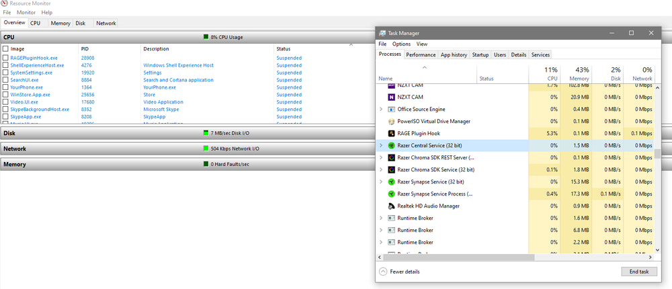Screen dimensions: 672x289
Task: Expand Razer Chroma SDK REST Server group
Action: (380, 157)
